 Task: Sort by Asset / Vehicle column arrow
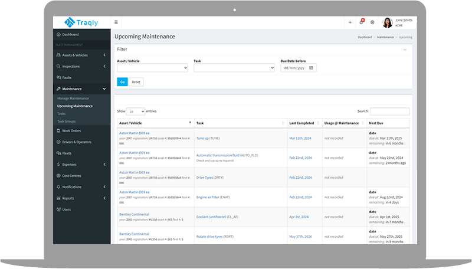point(190,123)
